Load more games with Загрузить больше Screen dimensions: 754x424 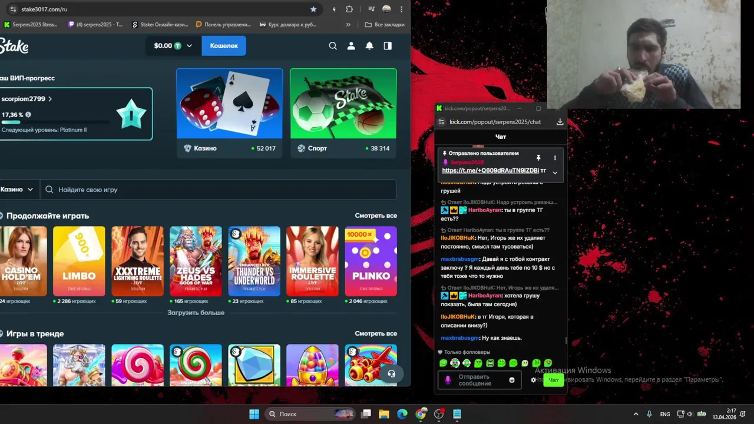click(196, 313)
